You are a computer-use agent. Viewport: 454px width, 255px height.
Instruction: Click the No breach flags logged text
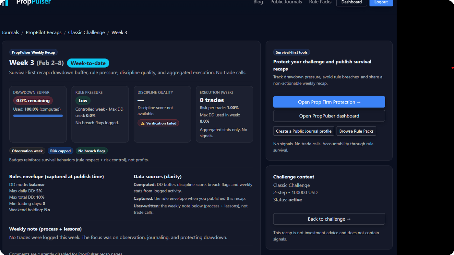(97, 123)
